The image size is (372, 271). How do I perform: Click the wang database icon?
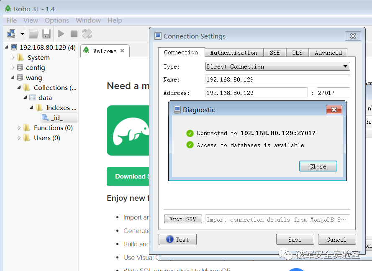pos(20,77)
